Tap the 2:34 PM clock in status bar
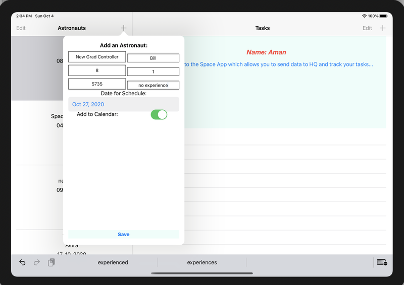 click(24, 16)
